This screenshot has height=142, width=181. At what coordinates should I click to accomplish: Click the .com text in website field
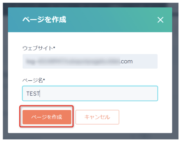(x=126, y=61)
